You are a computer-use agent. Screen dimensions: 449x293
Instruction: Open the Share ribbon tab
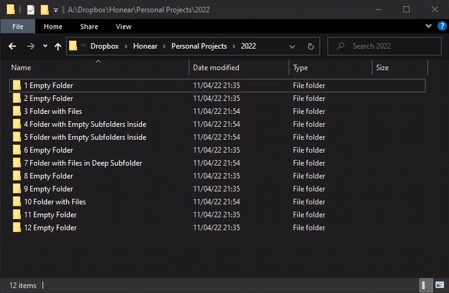coord(89,26)
